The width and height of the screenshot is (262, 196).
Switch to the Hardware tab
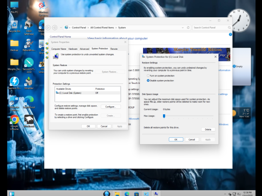73,49
